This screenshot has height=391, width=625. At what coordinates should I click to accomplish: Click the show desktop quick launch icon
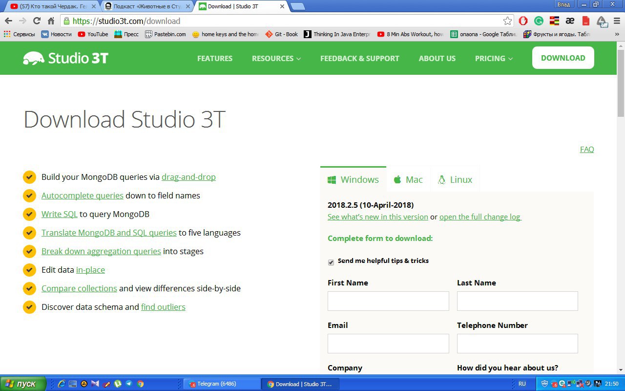73,384
